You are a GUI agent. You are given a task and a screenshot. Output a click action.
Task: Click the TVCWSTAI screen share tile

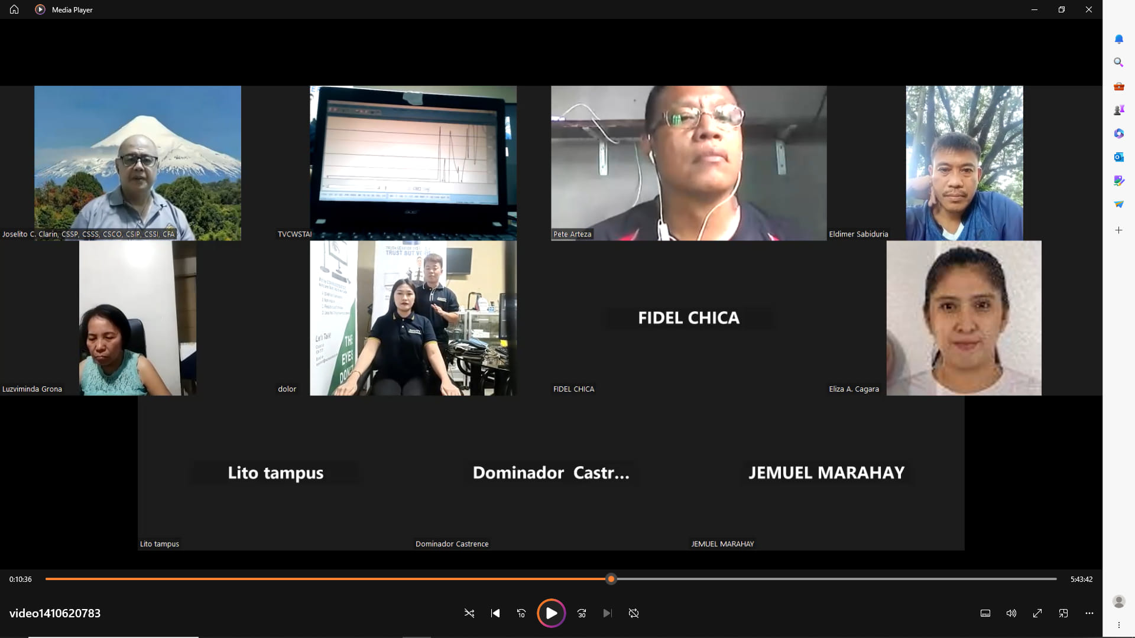click(x=413, y=163)
